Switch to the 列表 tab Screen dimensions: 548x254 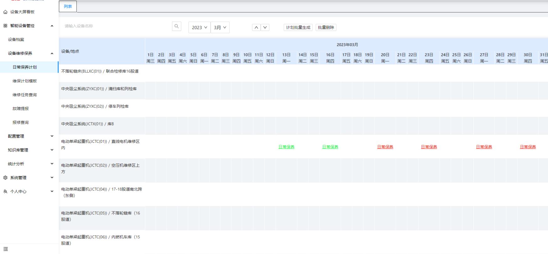pyautogui.click(x=68, y=6)
